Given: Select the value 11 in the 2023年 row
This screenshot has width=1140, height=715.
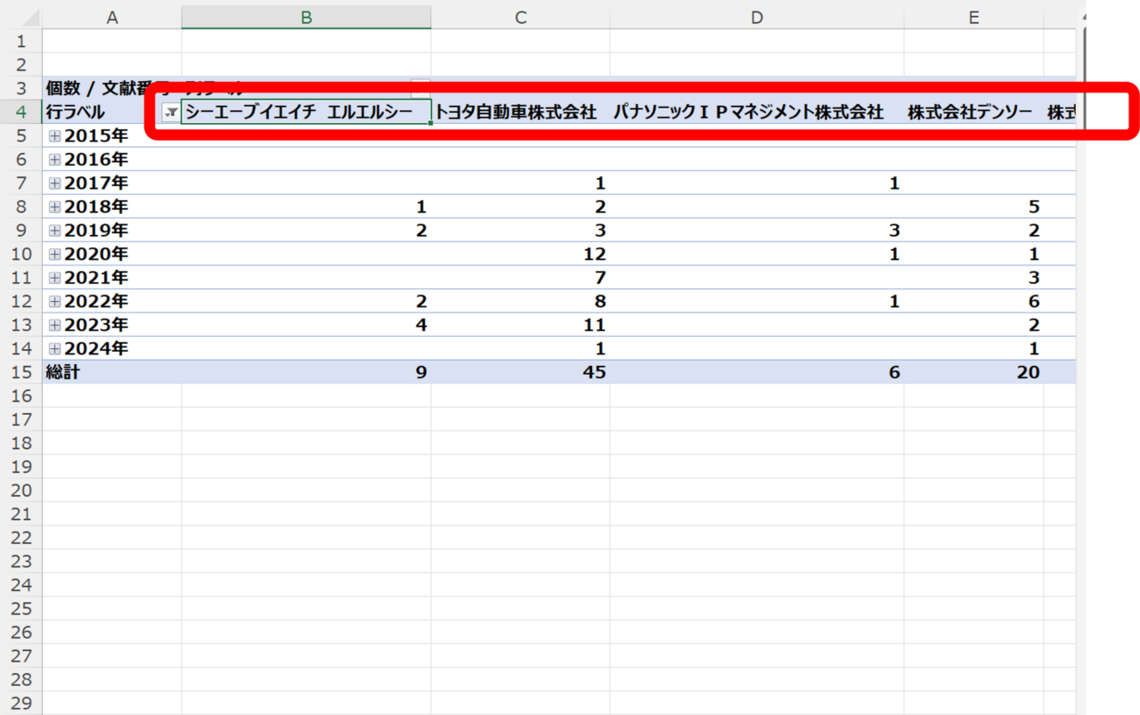Looking at the screenshot, I should (521, 325).
